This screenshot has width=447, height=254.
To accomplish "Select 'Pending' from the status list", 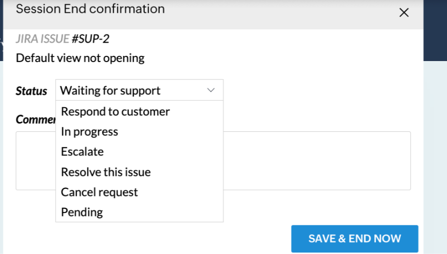I will point(82,212).
